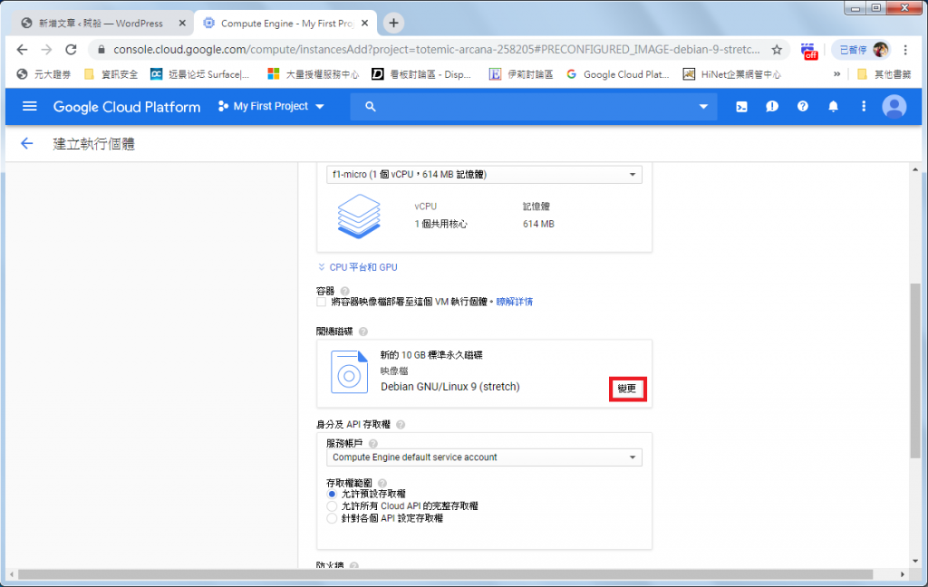Click the help icon next to 容器
The image size is (928, 587).
pyautogui.click(x=345, y=291)
